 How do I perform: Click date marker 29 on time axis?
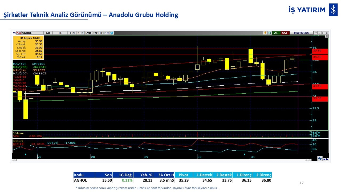click(146, 157)
